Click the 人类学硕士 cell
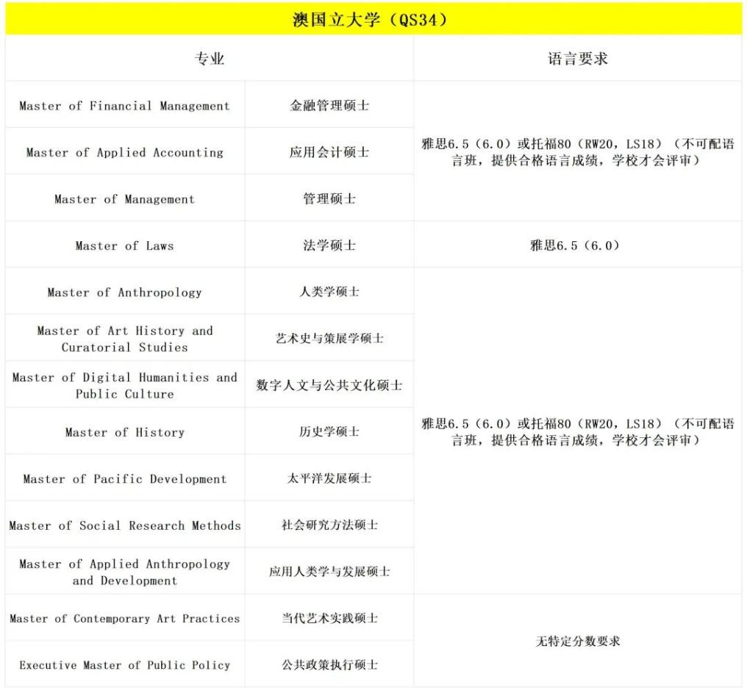747x696 pixels. click(329, 291)
